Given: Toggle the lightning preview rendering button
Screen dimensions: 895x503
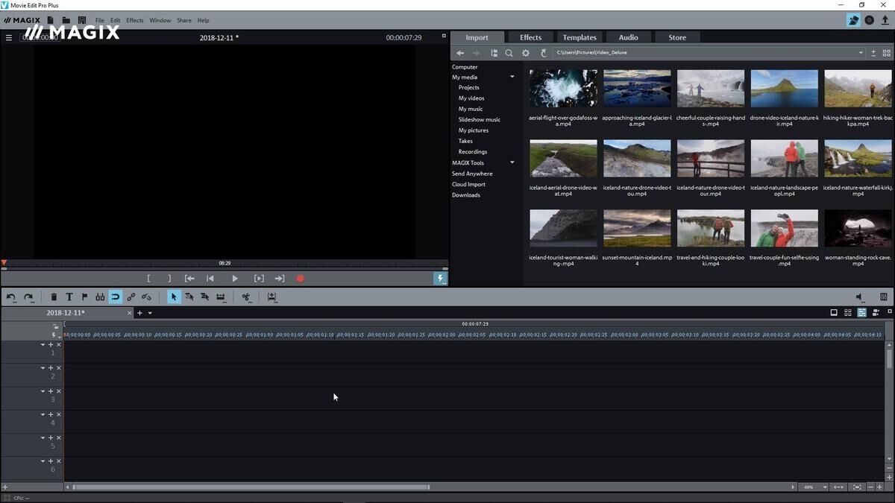Looking at the screenshot, I should (440, 279).
